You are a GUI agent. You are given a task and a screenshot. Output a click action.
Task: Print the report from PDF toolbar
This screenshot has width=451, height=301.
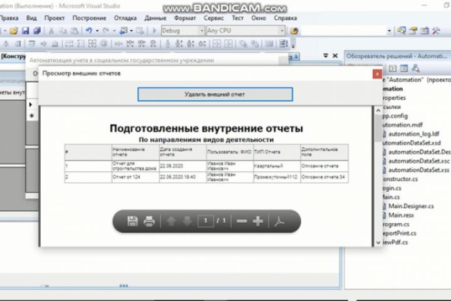tap(149, 221)
